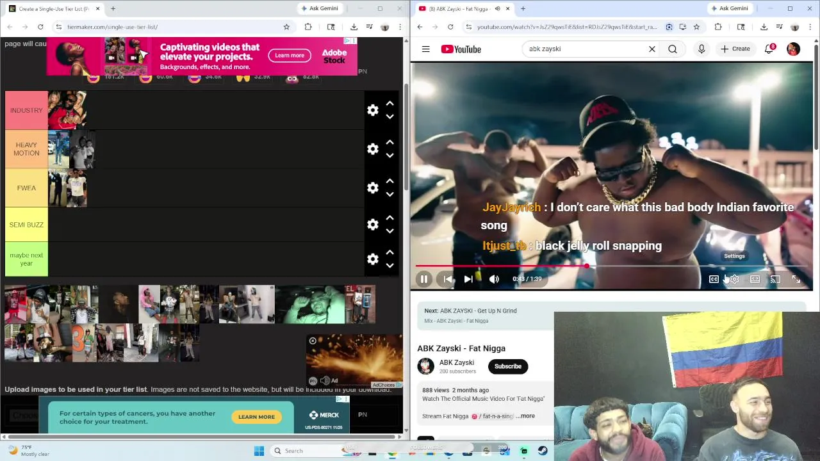Open Extensions puzzle icon in tiermaker window

click(308, 27)
